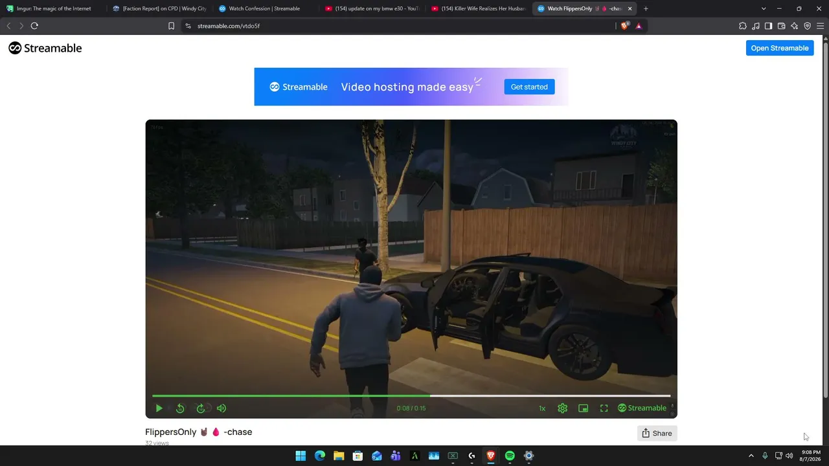Click the FlippersOnly -chase video title
This screenshot has width=829, height=466.
(199, 432)
